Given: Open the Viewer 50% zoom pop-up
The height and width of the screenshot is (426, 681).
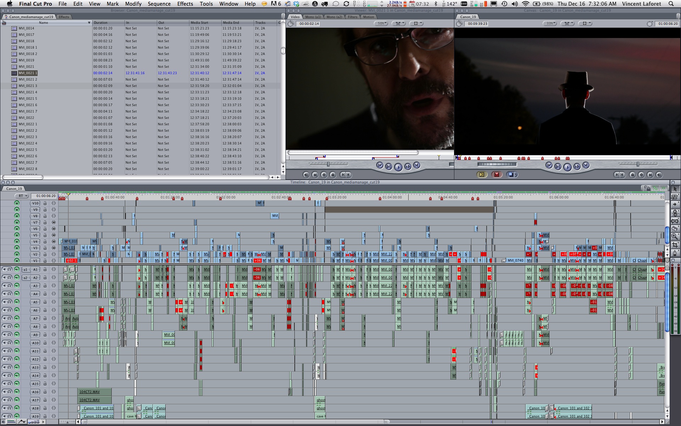Looking at the screenshot, I should 381,23.
